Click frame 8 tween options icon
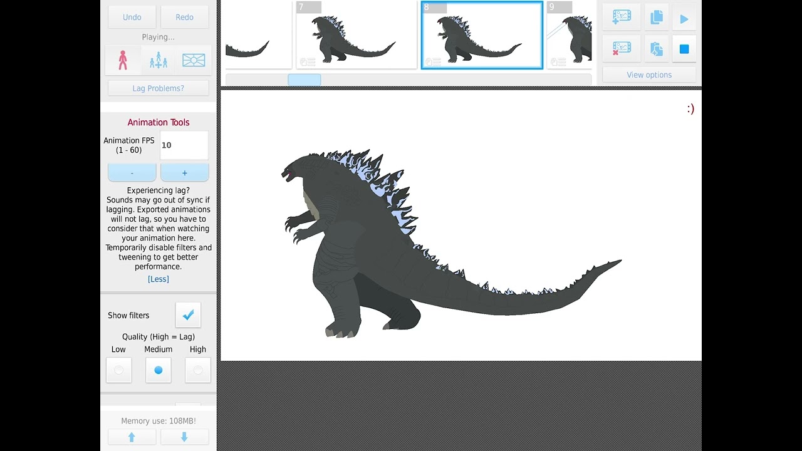Image resolution: width=802 pixels, height=451 pixels. 433,61
